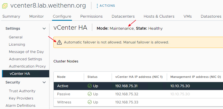Click the IP address 192.168.75.33
Screen dimensions: 223x109
(x=127, y=102)
